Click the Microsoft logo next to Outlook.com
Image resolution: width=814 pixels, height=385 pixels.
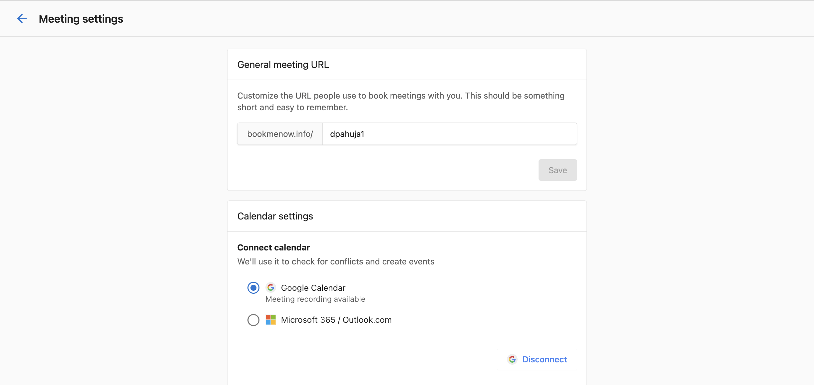pyautogui.click(x=270, y=320)
